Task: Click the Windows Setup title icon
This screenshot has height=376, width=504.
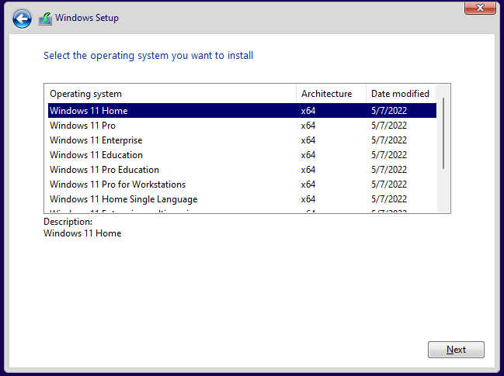Action: pyautogui.click(x=46, y=18)
